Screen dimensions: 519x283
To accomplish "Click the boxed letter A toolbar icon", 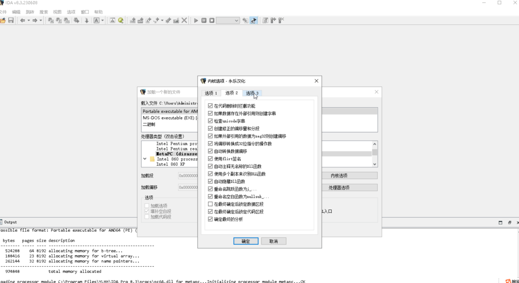I will coord(96,21).
